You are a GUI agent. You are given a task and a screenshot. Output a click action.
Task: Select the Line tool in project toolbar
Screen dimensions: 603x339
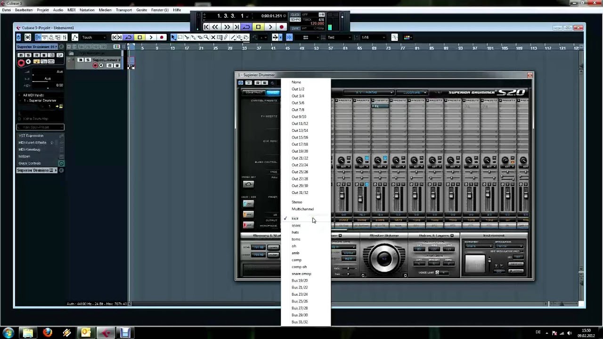233,37
